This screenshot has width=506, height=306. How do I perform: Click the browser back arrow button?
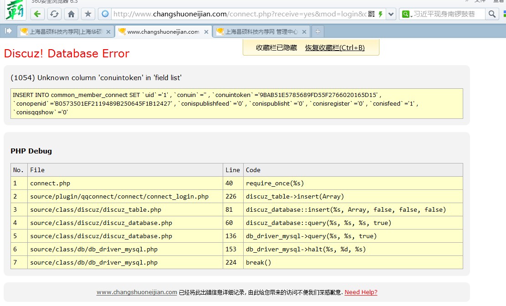tap(37, 14)
